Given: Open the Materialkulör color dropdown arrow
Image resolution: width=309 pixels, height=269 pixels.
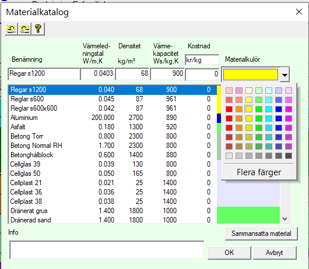Looking at the screenshot, I should pos(285,75).
